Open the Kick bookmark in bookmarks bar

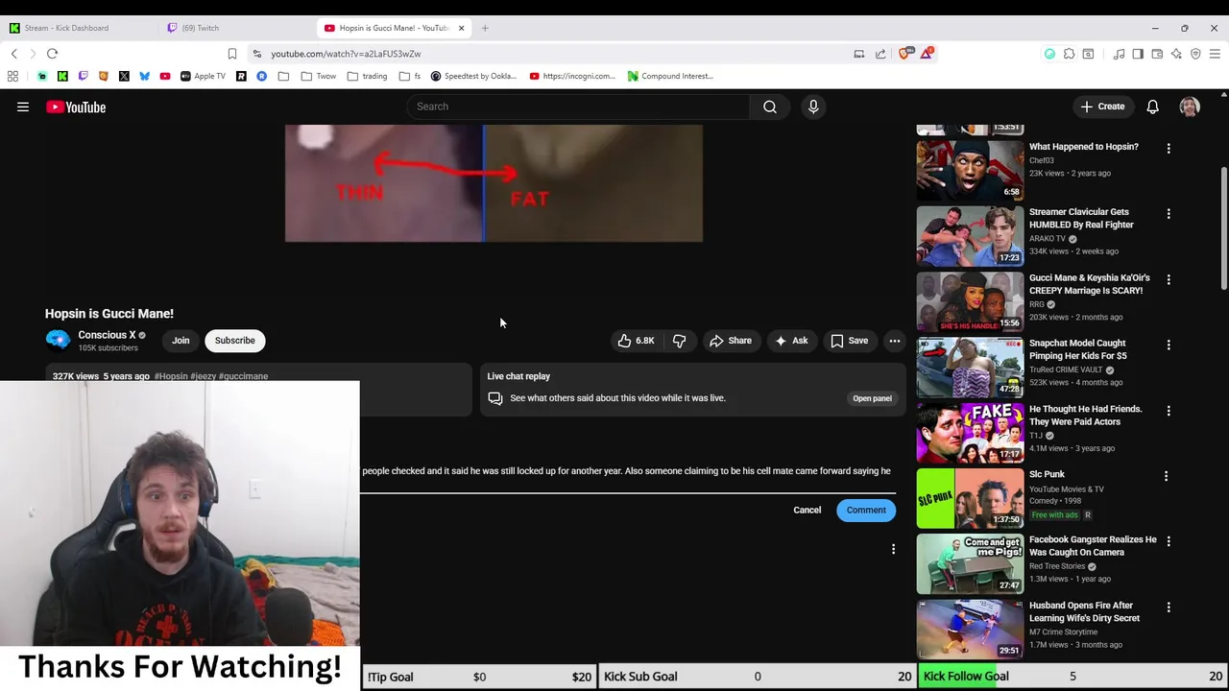pyautogui.click(x=62, y=76)
